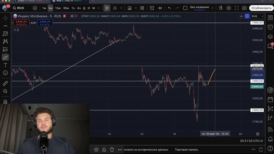Click the add symbol plus icon
The height and width of the screenshot is (154, 274).
(x=35, y=8)
